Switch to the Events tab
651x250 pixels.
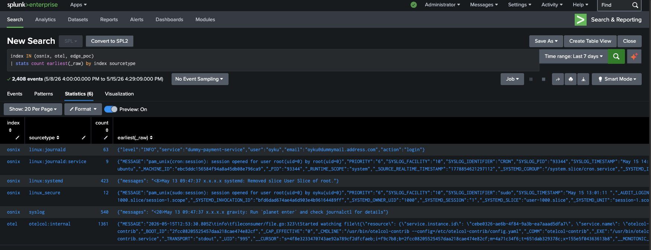15,94
